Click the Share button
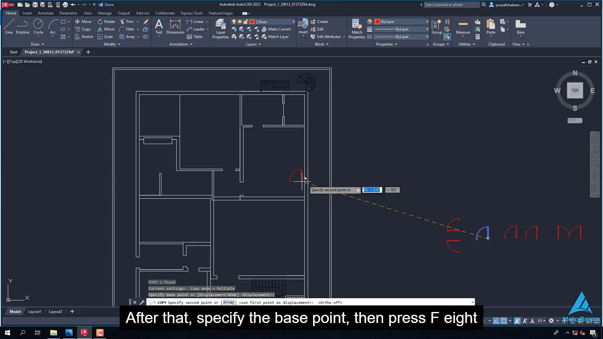Viewport: 603px width, 339px height. 106,4
